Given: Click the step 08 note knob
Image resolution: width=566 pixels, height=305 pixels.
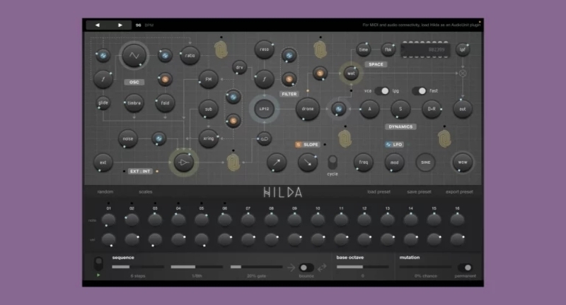Looking at the screenshot, I should pyautogui.click(x=271, y=220).
